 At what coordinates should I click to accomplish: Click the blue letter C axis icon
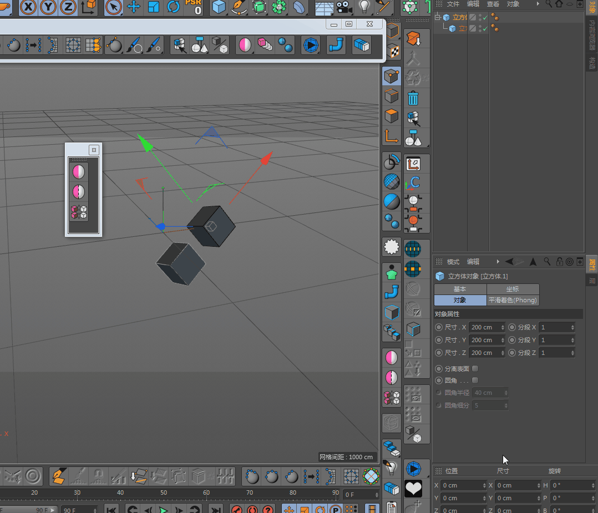click(x=413, y=183)
